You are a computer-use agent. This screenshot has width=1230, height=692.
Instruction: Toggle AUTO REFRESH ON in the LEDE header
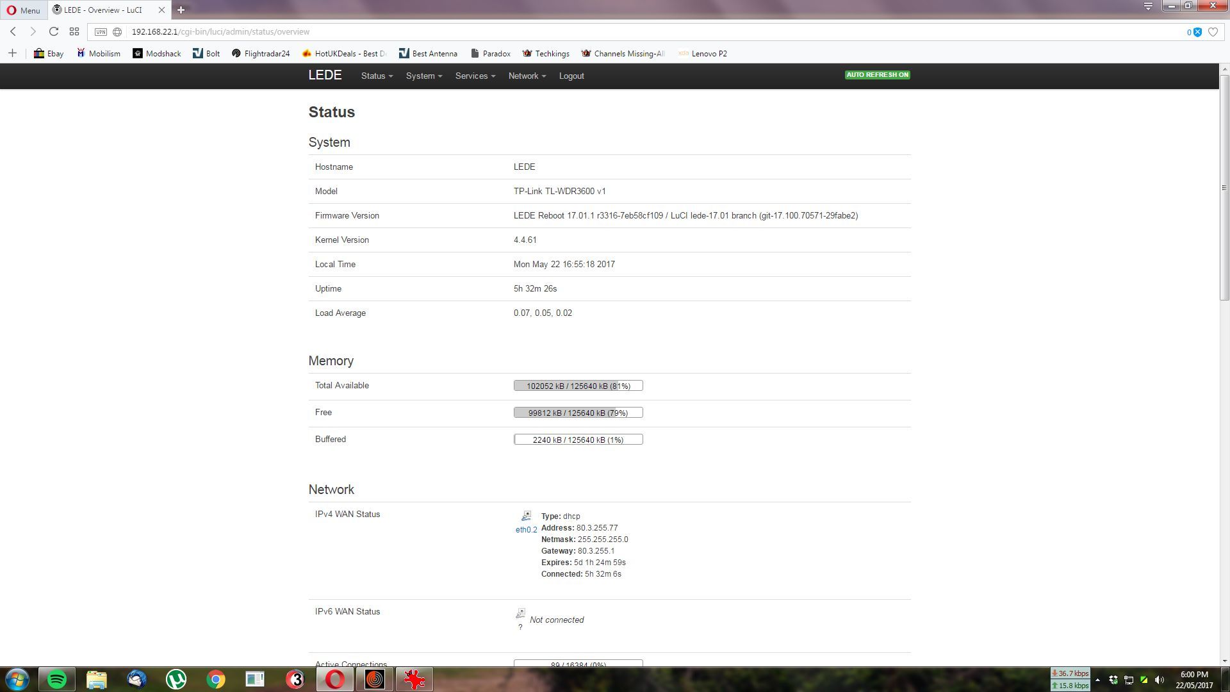(x=877, y=74)
